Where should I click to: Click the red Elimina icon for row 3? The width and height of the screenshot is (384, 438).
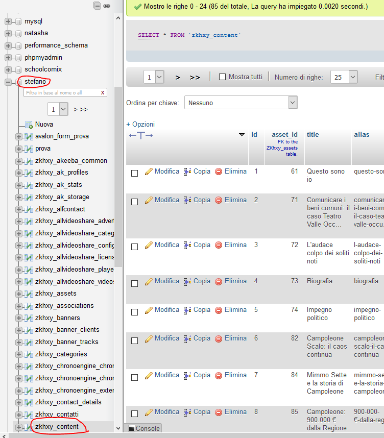click(x=219, y=245)
